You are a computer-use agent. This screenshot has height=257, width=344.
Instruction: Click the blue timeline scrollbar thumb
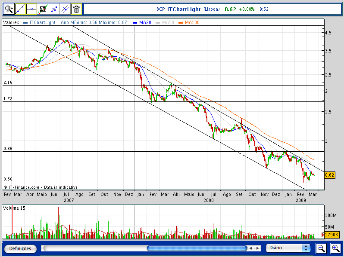point(197,248)
